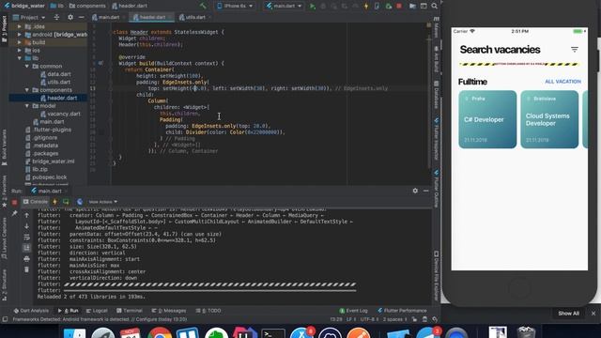Click the color preview in the gutter beside Color(0x22000000)

pos(100,132)
